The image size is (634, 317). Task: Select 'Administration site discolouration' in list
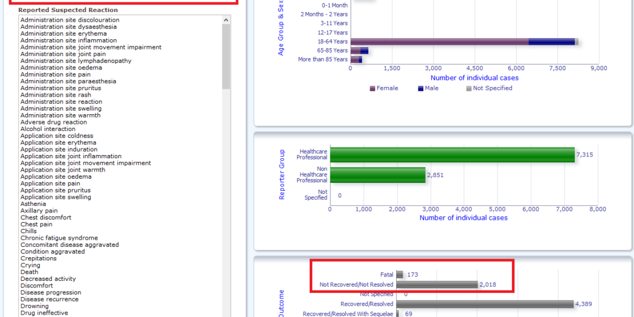click(69, 20)
